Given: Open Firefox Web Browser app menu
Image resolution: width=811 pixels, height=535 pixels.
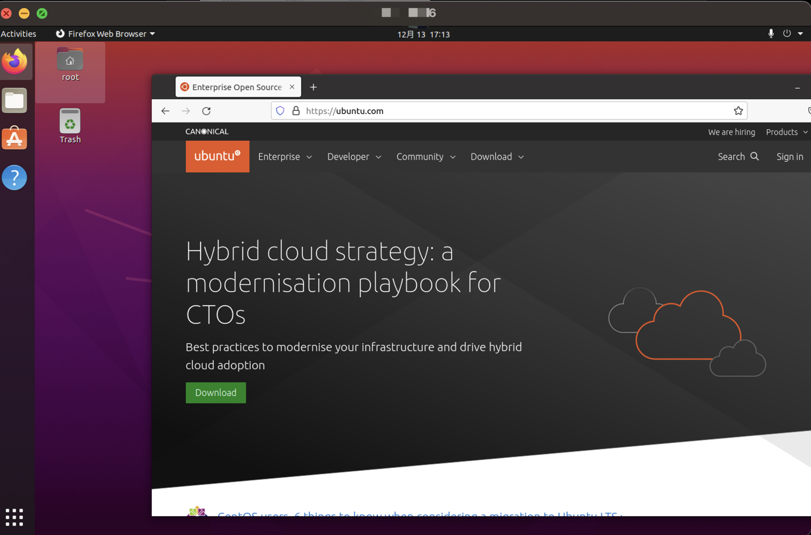Looking at the screenshot, I should pos(105,34).
